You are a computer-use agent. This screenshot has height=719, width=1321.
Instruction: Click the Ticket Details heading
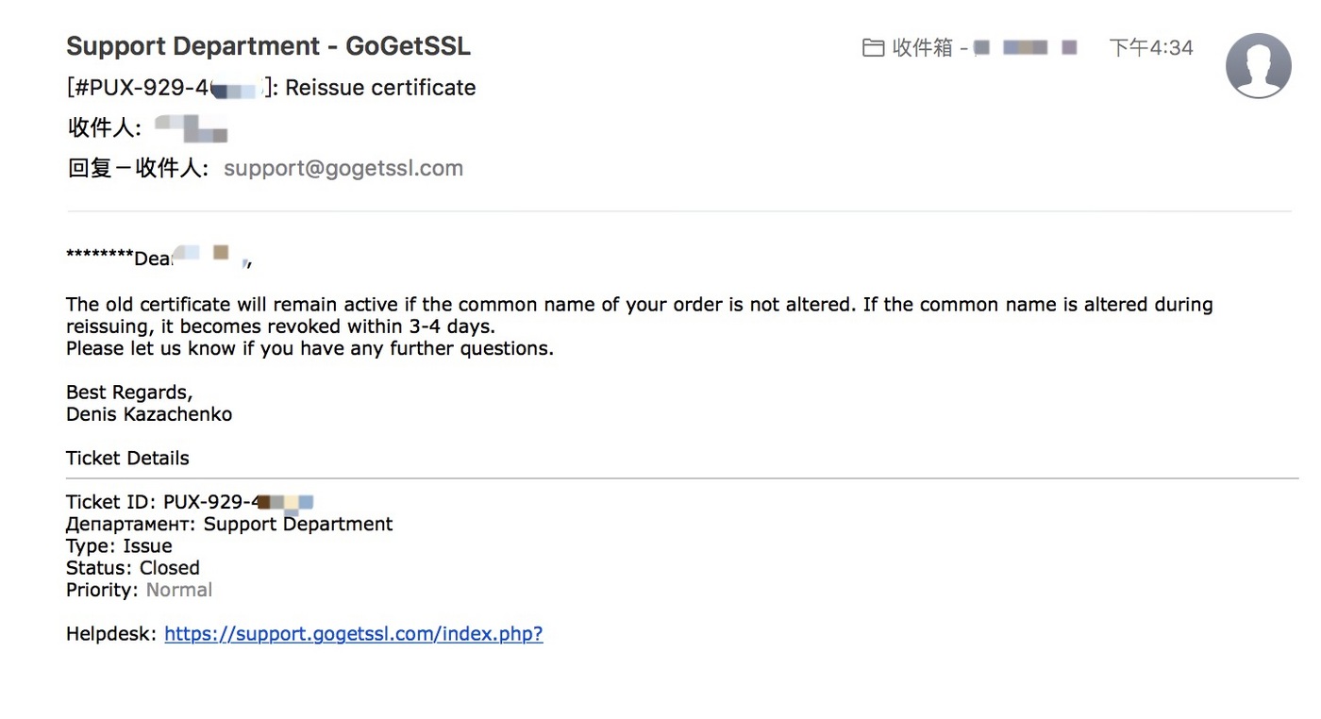click(x=127, y=459)
